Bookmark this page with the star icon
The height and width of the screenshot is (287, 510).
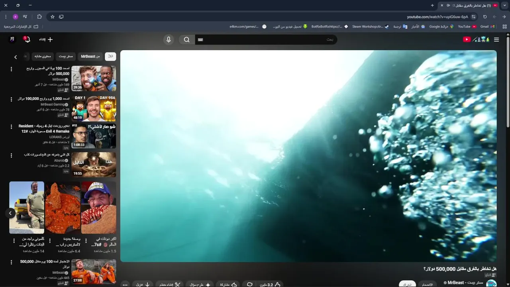pos(52,17)
